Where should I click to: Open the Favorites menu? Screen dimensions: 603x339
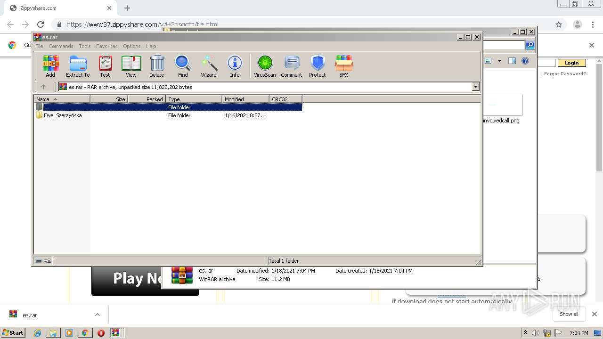[x=107, y=46]
